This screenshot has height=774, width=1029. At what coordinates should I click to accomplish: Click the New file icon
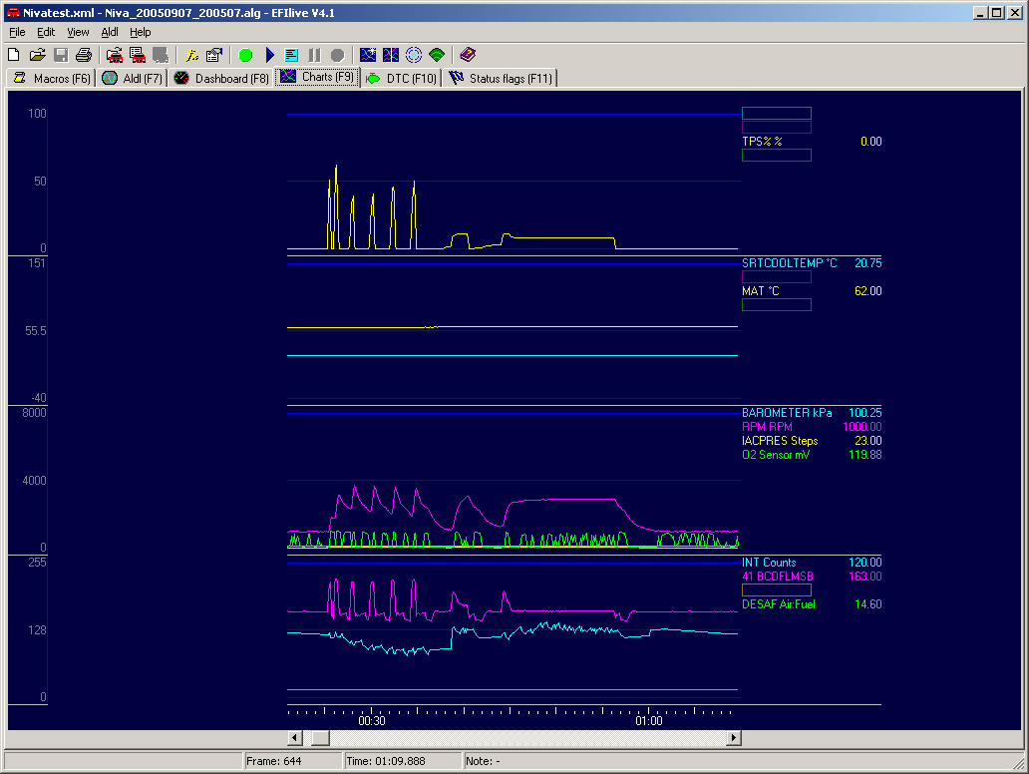tap(14, 55)
